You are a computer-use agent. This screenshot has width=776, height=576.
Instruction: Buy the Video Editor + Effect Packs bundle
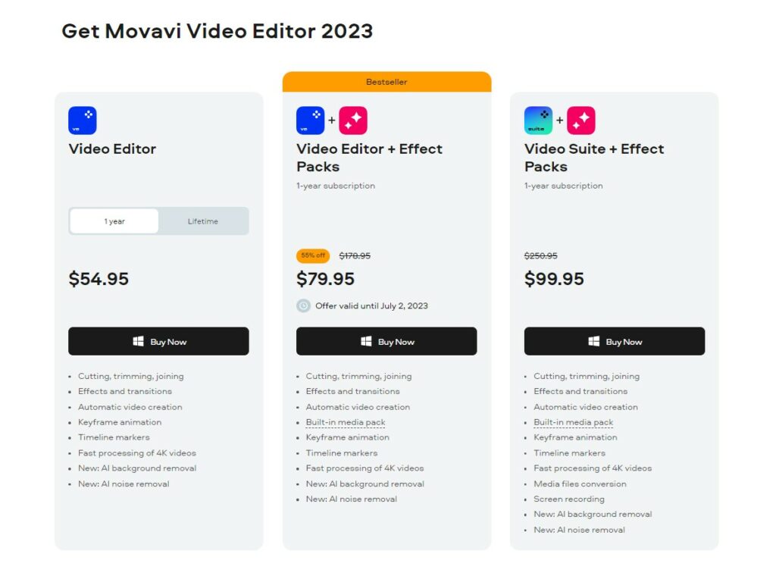tap(386, 341)
